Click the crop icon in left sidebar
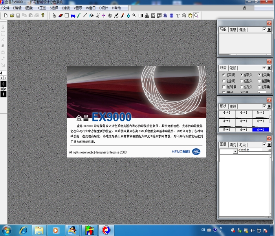Image resolution: width=275 pixels, height=236 pixels. [3, 65]
